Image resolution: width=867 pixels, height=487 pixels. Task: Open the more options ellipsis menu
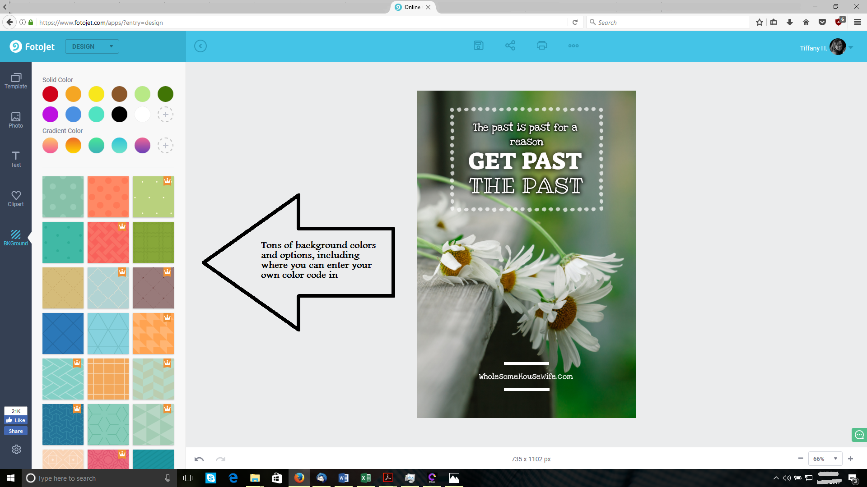tap(573, 46)
